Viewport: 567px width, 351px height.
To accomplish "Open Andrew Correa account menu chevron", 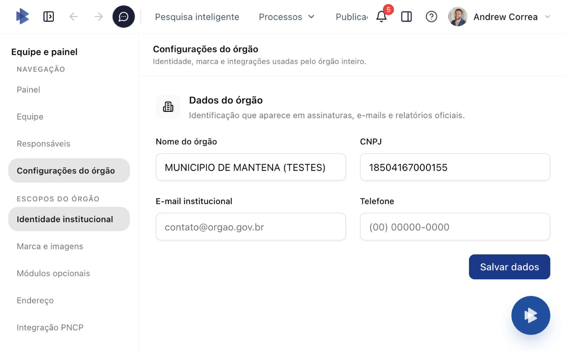I will tap(548, 17).
